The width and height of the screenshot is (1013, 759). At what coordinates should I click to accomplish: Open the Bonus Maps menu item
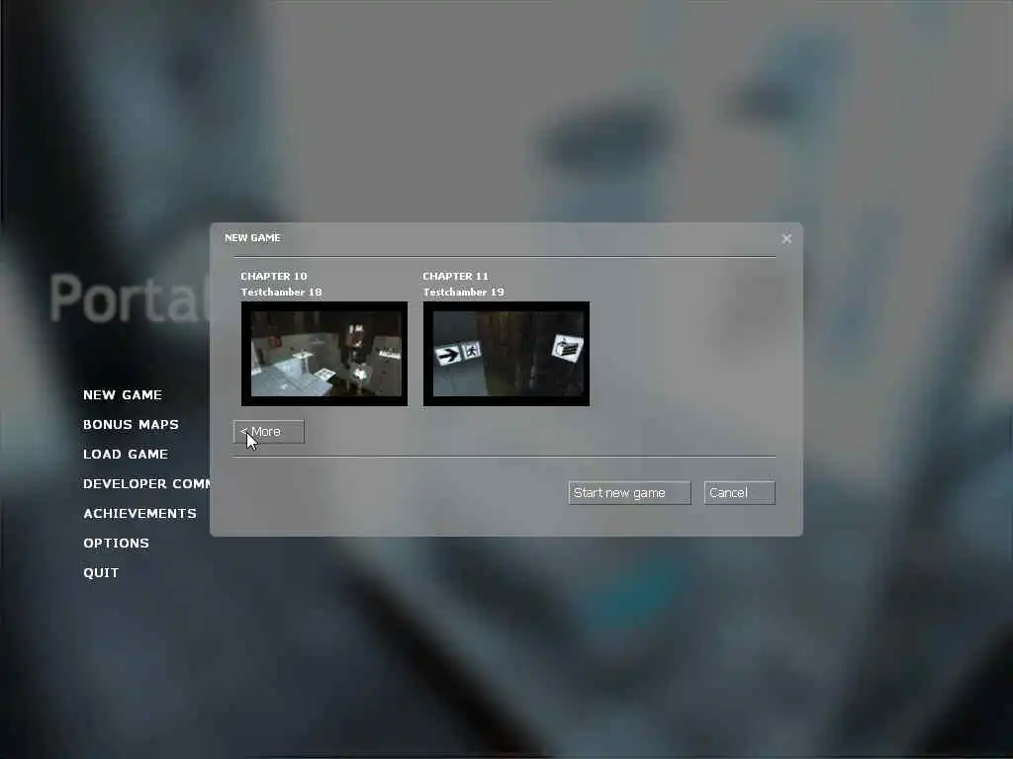(132, 425)
